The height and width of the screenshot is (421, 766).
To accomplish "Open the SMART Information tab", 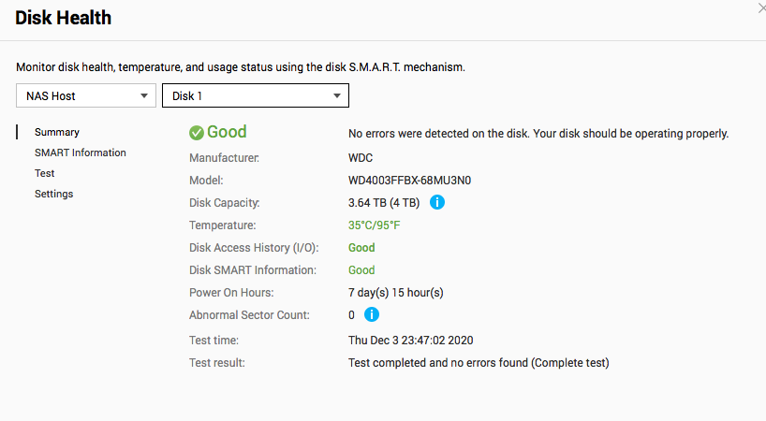I will click(x=81, y=152).
